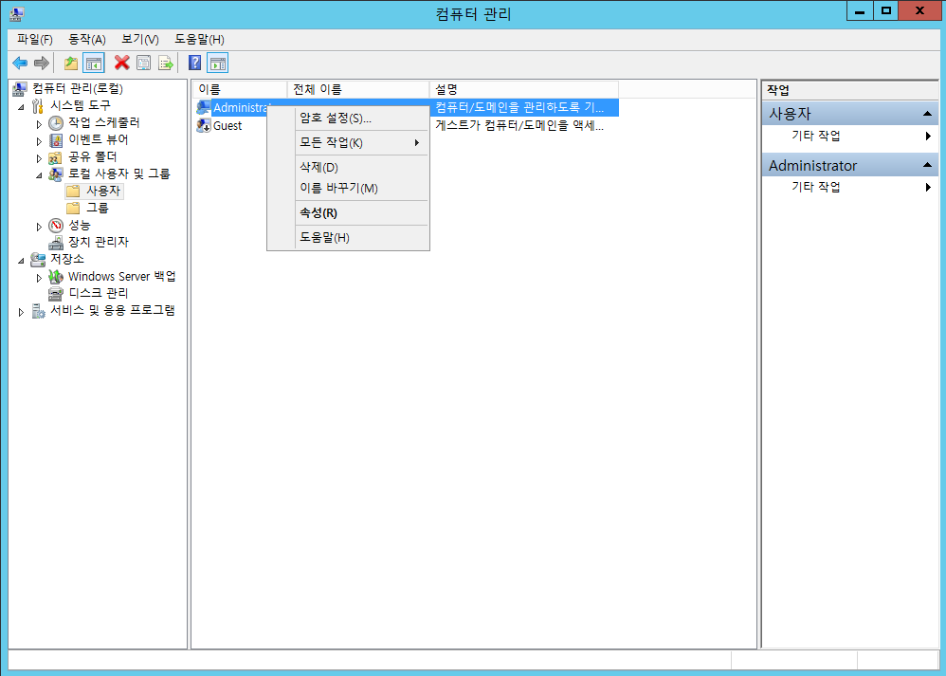Open the 동작(A) menu in menu bar
The width and height of the screenshot is (946, 676).
click(86, 39)
